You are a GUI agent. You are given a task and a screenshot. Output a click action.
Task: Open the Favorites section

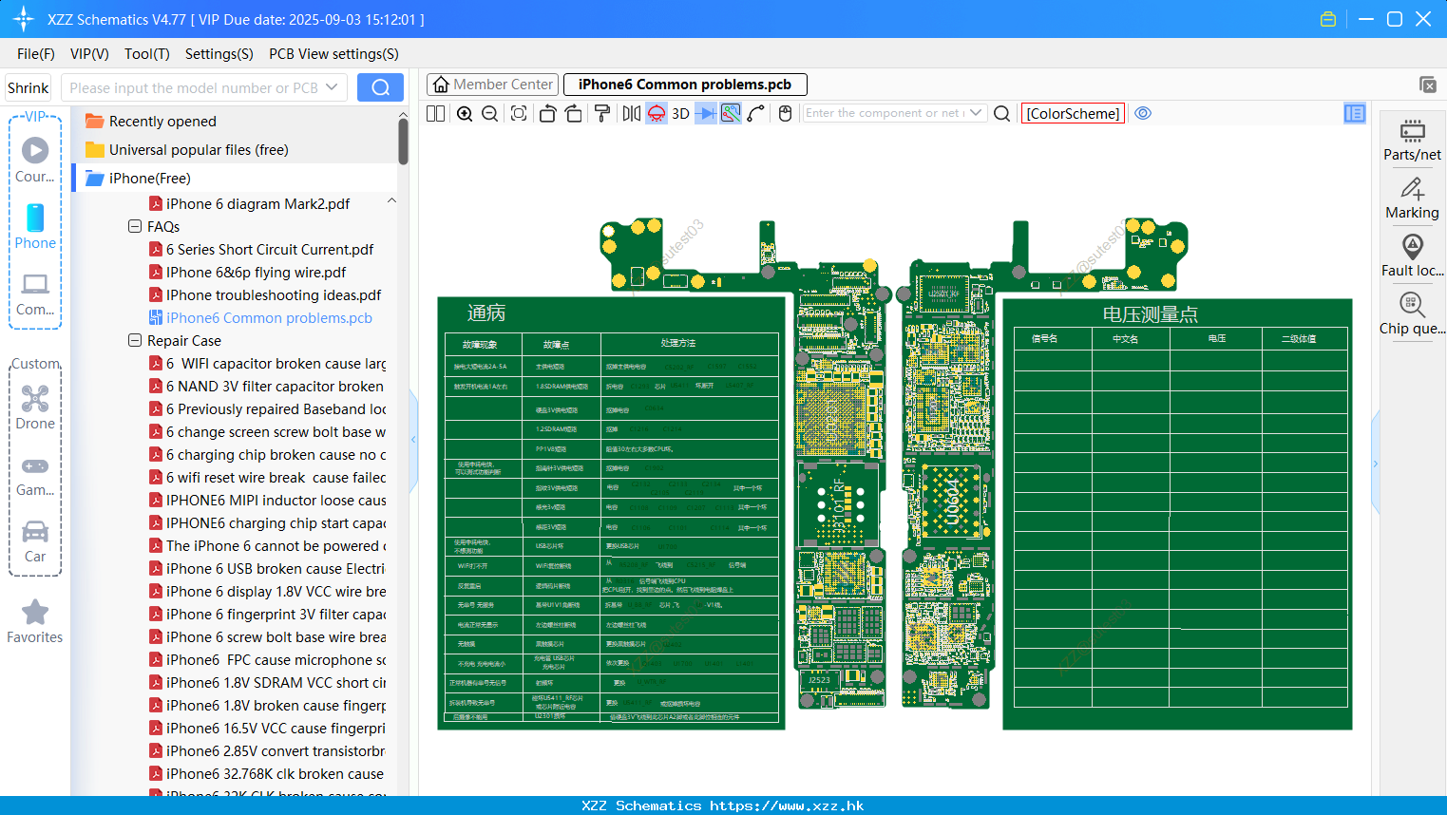coord(35,621)
